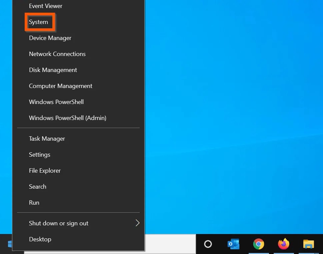The height and width of the screenshot is (254, 323).
Task: Expand the Shut down or sign out submenu
Action: point(58,223)
